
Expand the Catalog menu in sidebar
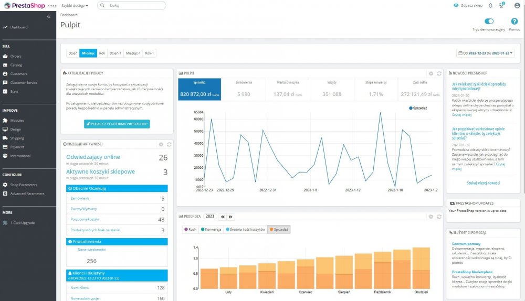(16, 65)
